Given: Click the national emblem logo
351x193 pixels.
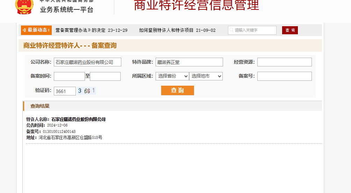Looking at the screenshot, I should point(24,7).
